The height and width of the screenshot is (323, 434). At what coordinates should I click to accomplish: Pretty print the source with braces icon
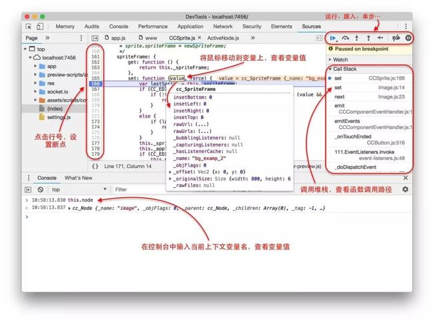[x=95, y=166]
